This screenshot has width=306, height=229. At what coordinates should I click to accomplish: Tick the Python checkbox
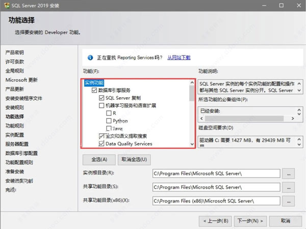tap(109, 121)
